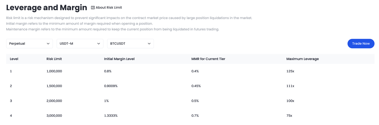Click the book icon beside About Risk Limit
The width and height of the screenshot is (379, 125).
(93, 7)
